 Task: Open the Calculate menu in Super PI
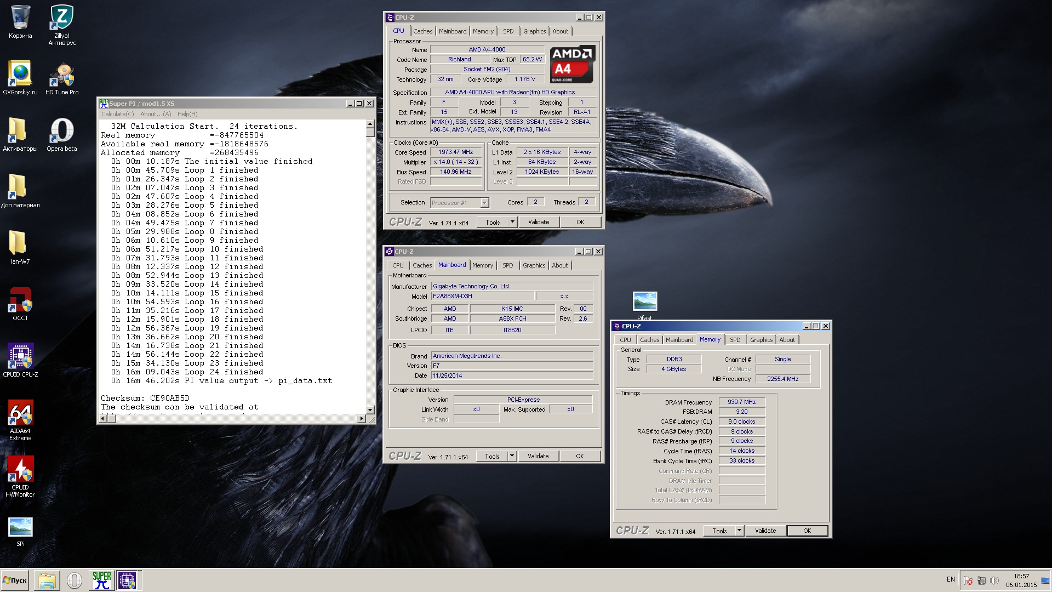tap(117, 114)
